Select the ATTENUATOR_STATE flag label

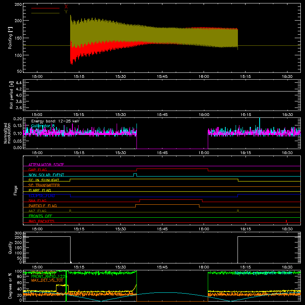pos(46,165)
